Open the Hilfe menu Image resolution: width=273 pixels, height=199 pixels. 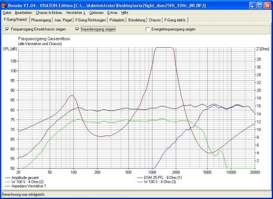[125, 13]
